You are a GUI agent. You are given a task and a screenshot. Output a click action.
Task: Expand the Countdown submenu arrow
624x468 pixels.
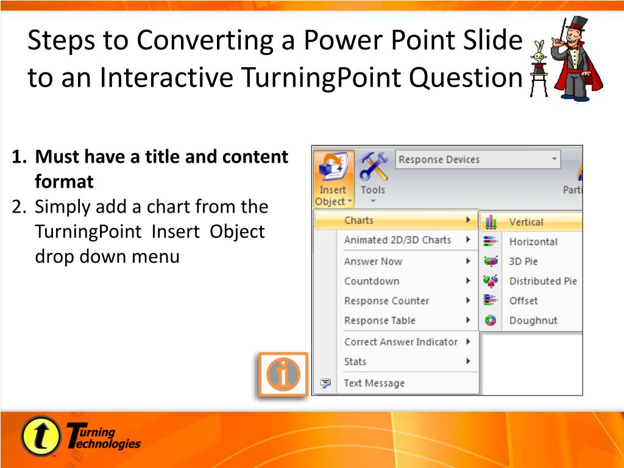[468, 280]
